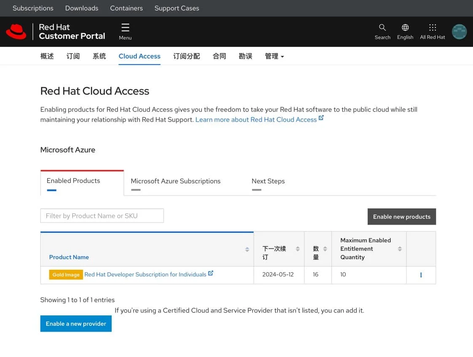Sort by Maximum Enabled Entitlement Quantity
The height and width of the screenshot is (357, 473).
(x=399, y=249)
